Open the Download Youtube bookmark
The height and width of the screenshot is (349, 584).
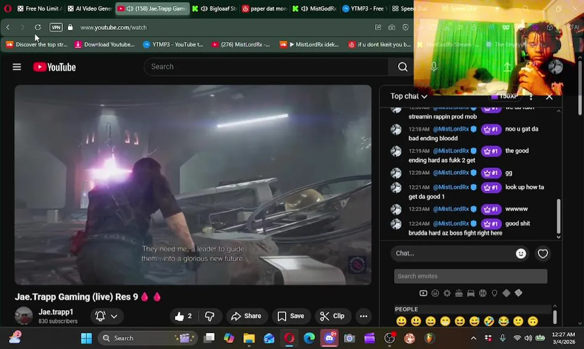pos(104,45)
